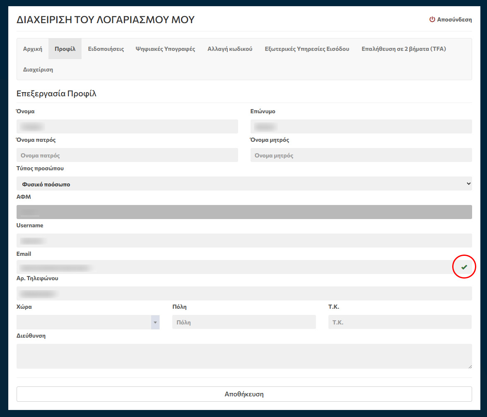The image size is (487, 417).
Task: Open Εξωτερικές Υπηρεσίες Εισόδου tab
Action: [307, 49]
